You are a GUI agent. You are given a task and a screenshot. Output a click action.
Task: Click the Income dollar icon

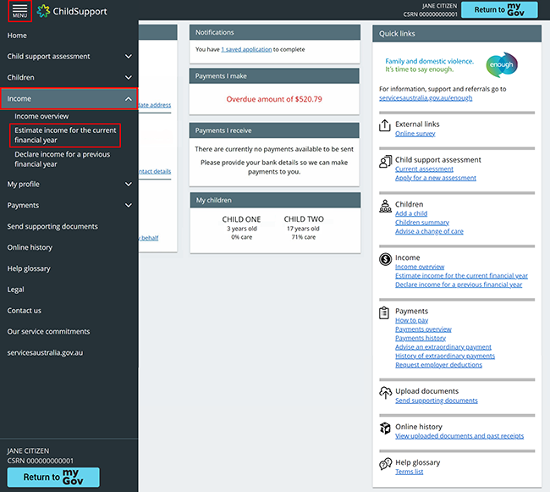[x=386, y=259]
